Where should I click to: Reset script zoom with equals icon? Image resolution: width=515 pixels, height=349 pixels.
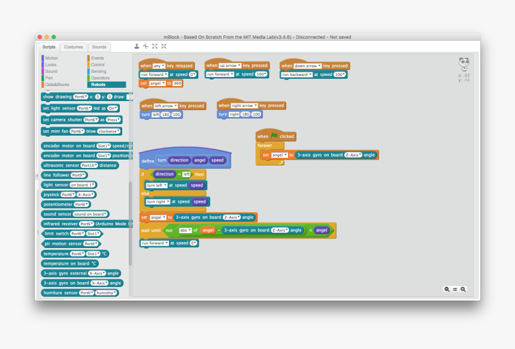[x=455, y=289]
